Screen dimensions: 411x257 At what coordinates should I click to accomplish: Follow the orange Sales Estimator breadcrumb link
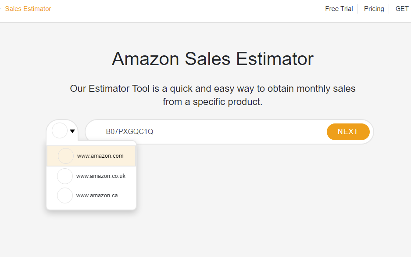pyautogui.click(x=28, y=9)
